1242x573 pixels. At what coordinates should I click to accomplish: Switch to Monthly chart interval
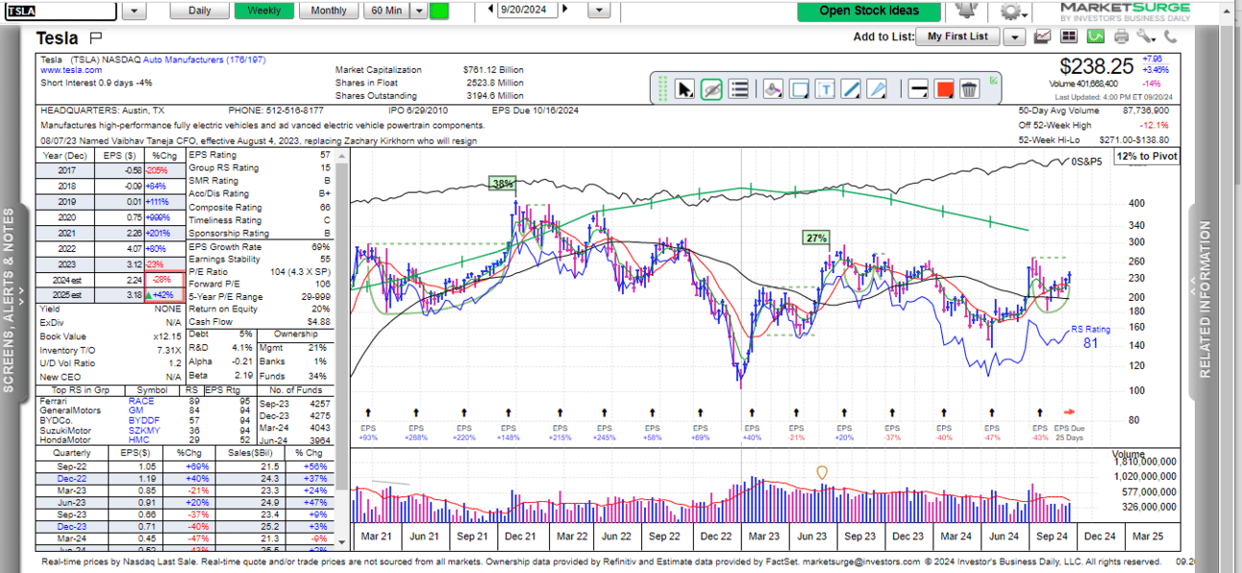pos(329,11)
